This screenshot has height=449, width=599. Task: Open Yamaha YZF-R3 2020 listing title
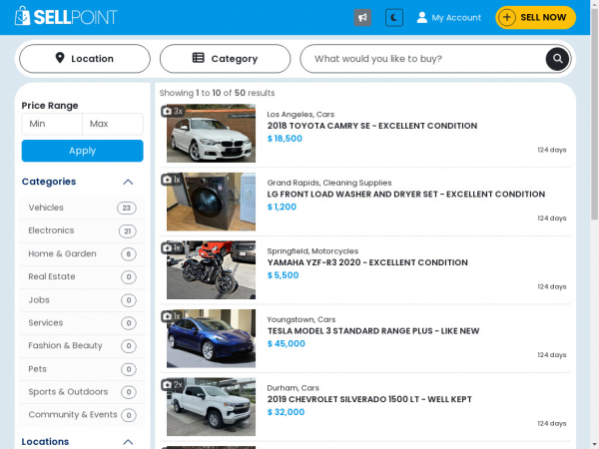click(367, 262)
